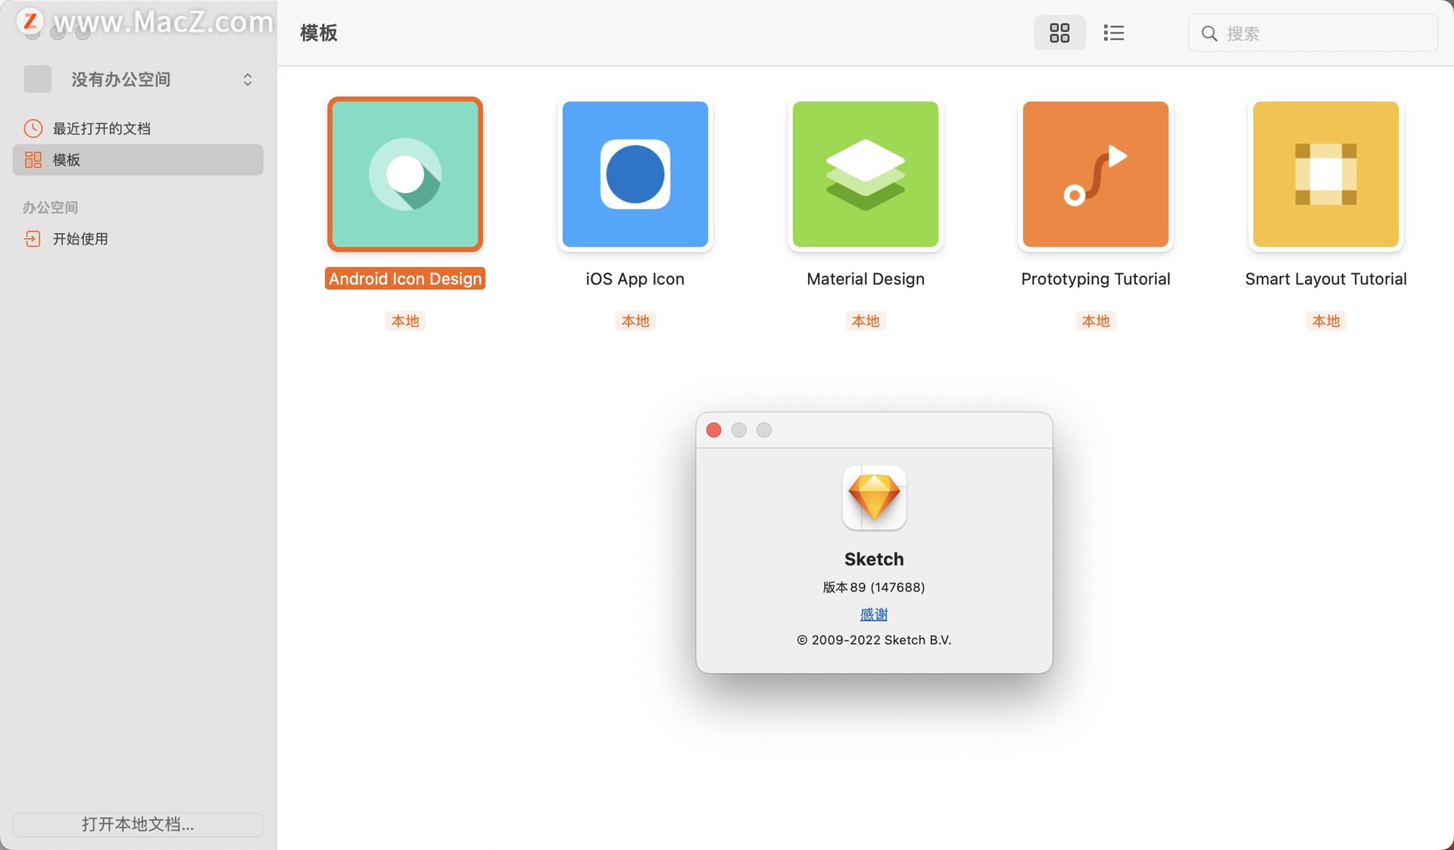Screen dimensions: 1454x850
Task: Switch to grid view layout
Action: 1059,33
